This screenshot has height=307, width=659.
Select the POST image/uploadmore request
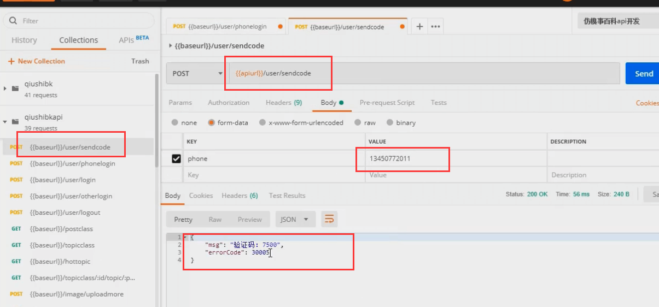pos(77,294)
